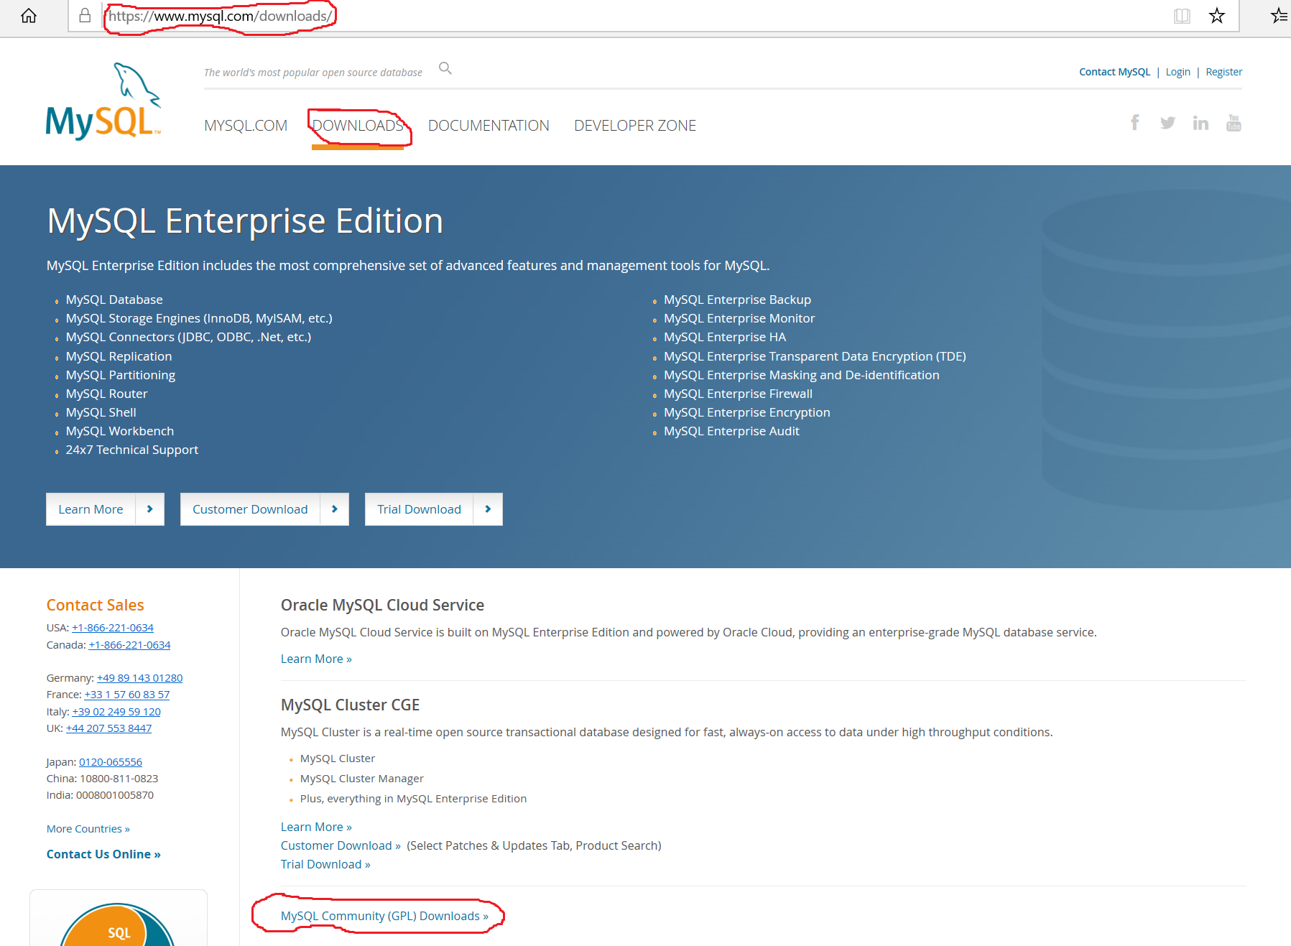Click the UK phone number link
The height and width of the screenshot is (946, 1291).
coord(108,728)
